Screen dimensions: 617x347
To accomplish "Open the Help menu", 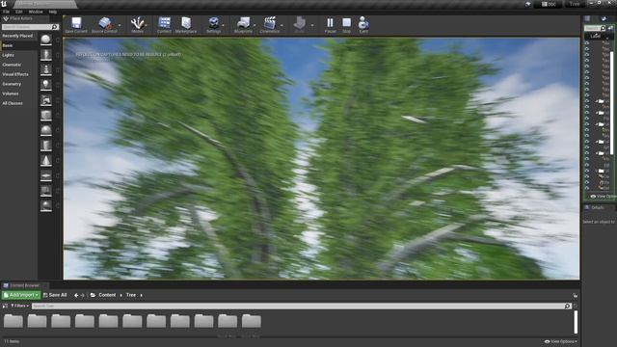I will pyautogui.click(x=53, y=12).
